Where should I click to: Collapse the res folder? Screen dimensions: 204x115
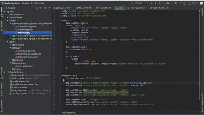coord(8,42)
